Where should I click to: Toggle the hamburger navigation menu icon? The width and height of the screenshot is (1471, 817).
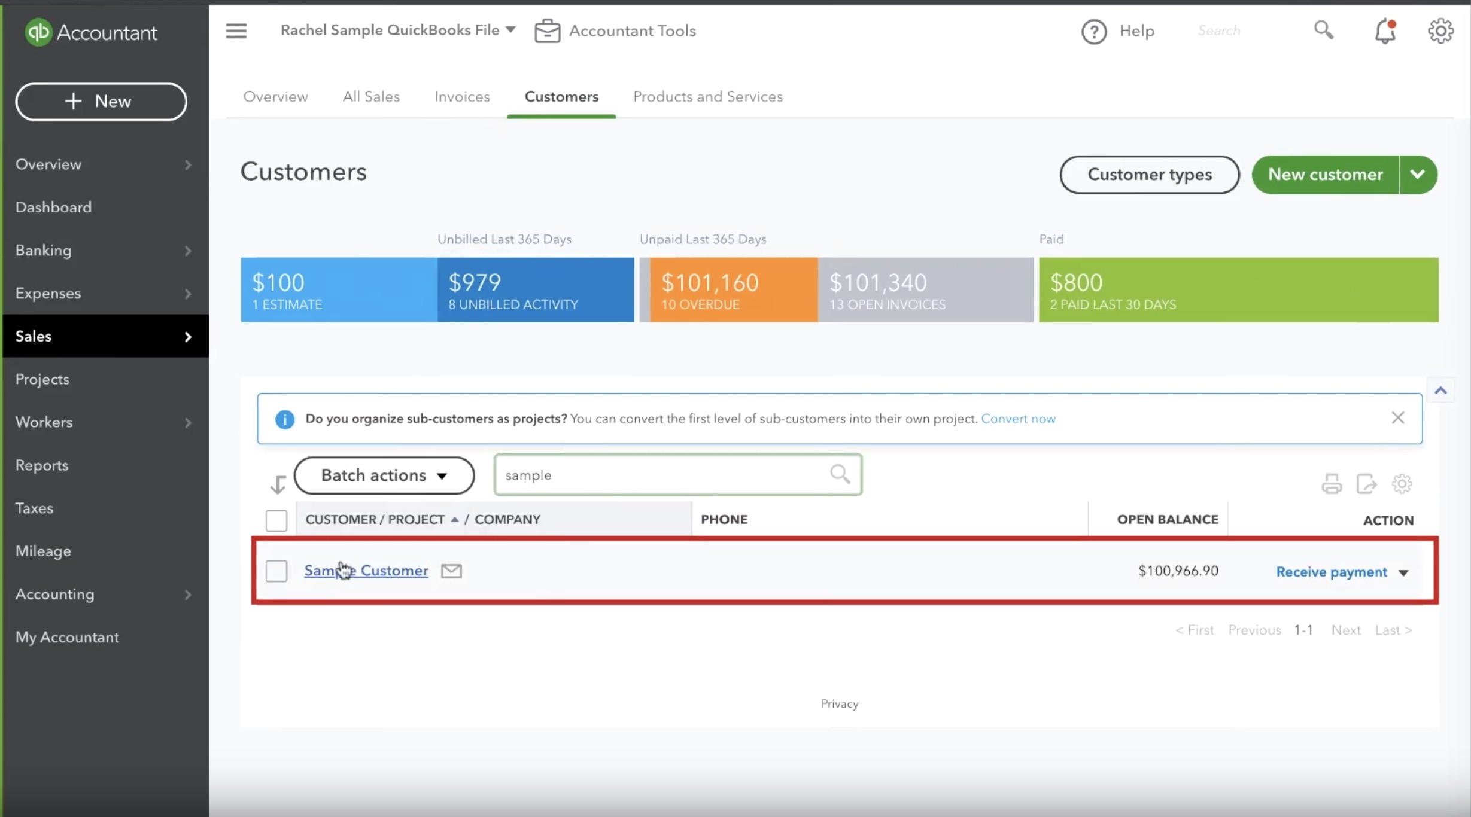point(236,31)
